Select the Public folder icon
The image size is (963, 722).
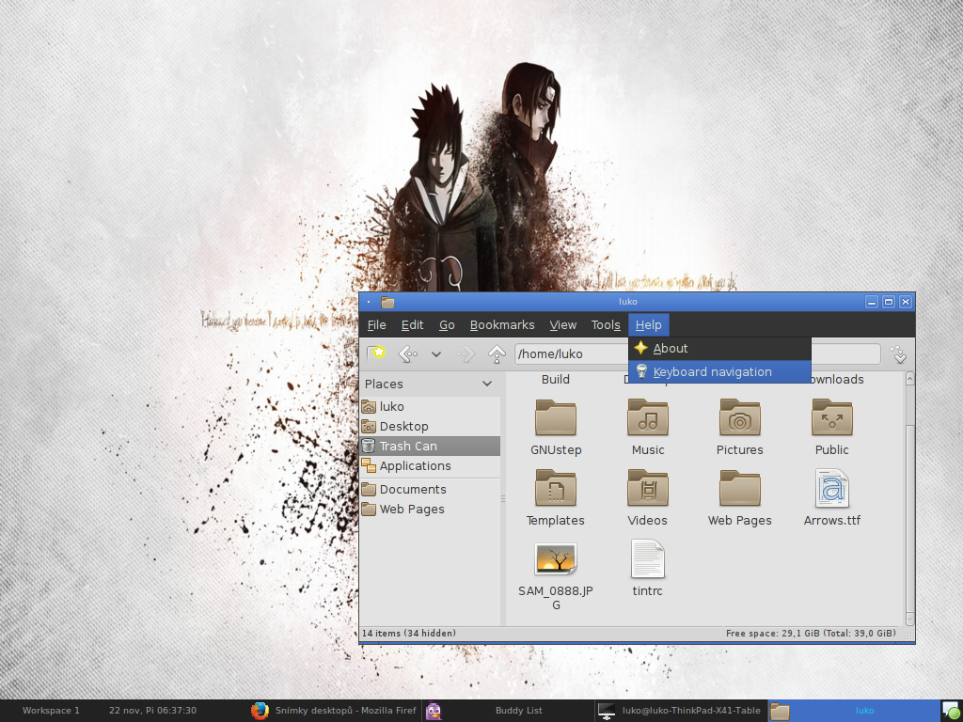point(831,418)
